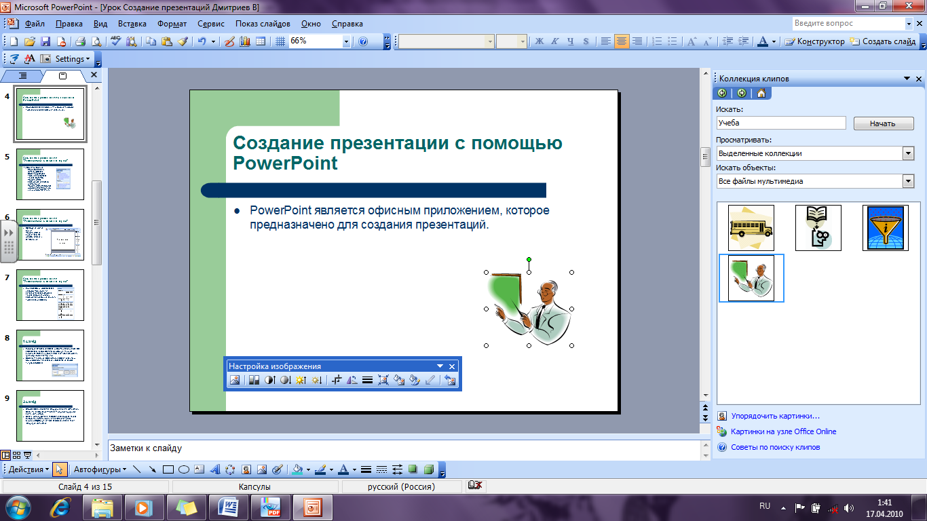Viewport: 927px width, 521px height.
Task: Toggle bulleted list
Action: pyautogui.click(x=672, y=41)
